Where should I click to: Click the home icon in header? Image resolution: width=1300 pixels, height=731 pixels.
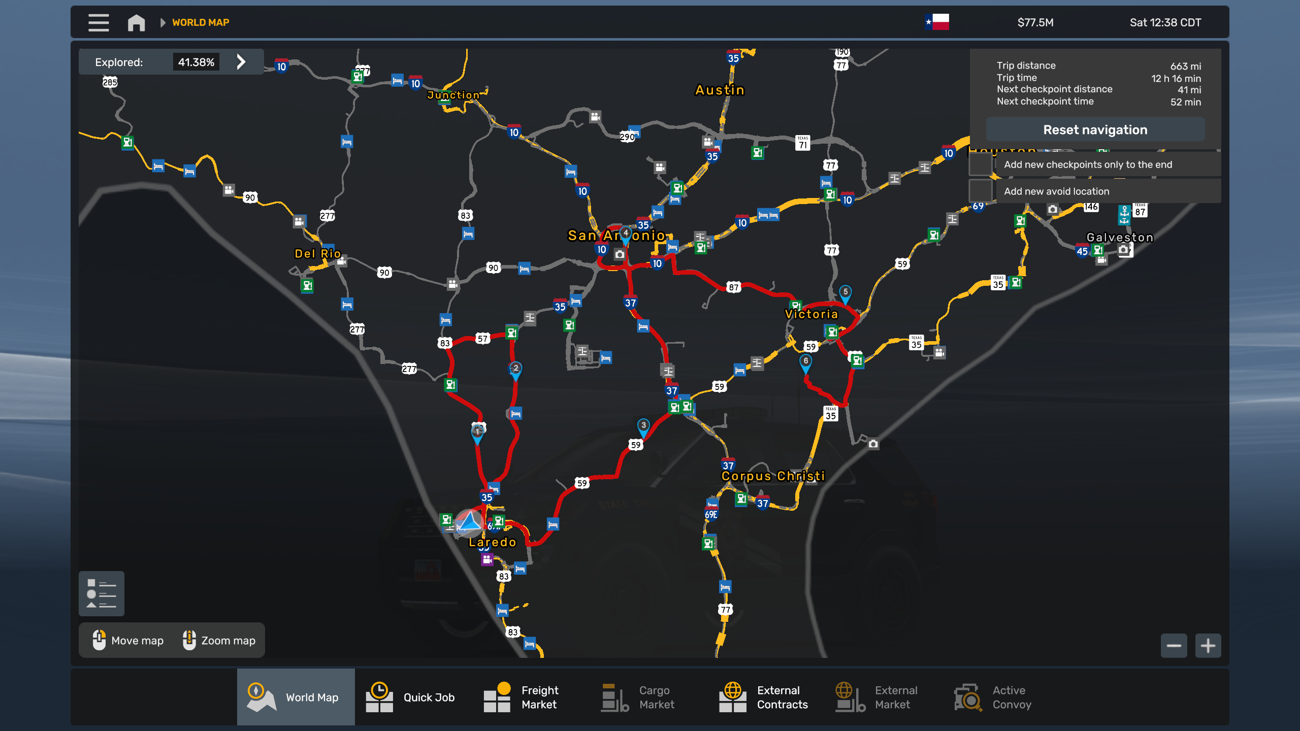click(x=136, y=22)
